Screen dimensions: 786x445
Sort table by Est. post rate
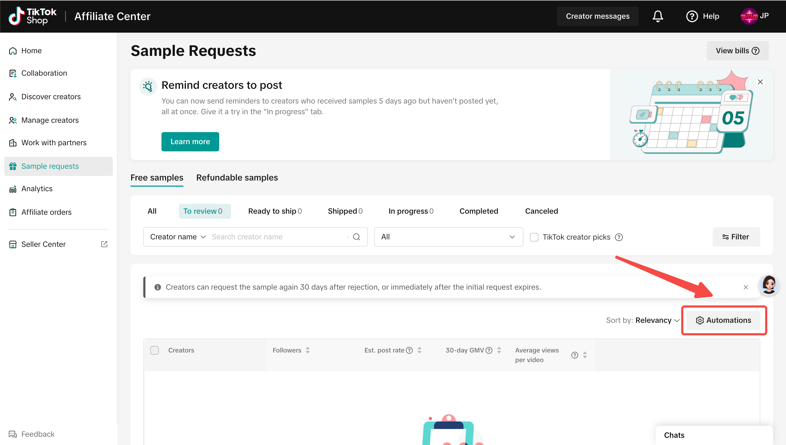click(x=419, y=350)
